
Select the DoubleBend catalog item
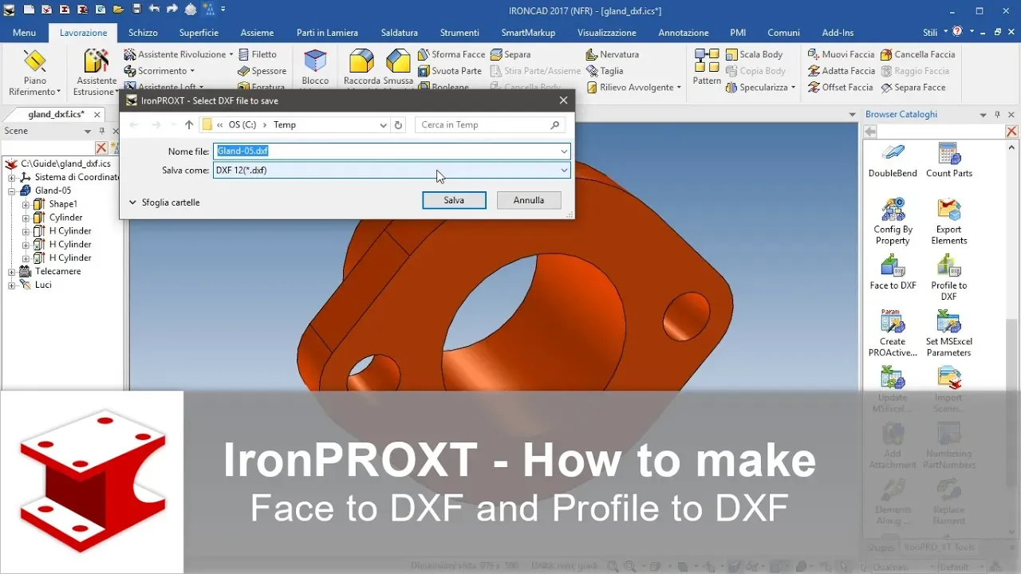coord(893,160)
